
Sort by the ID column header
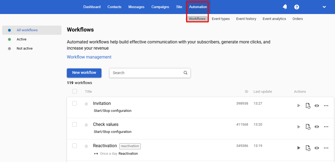pos(247,92)
